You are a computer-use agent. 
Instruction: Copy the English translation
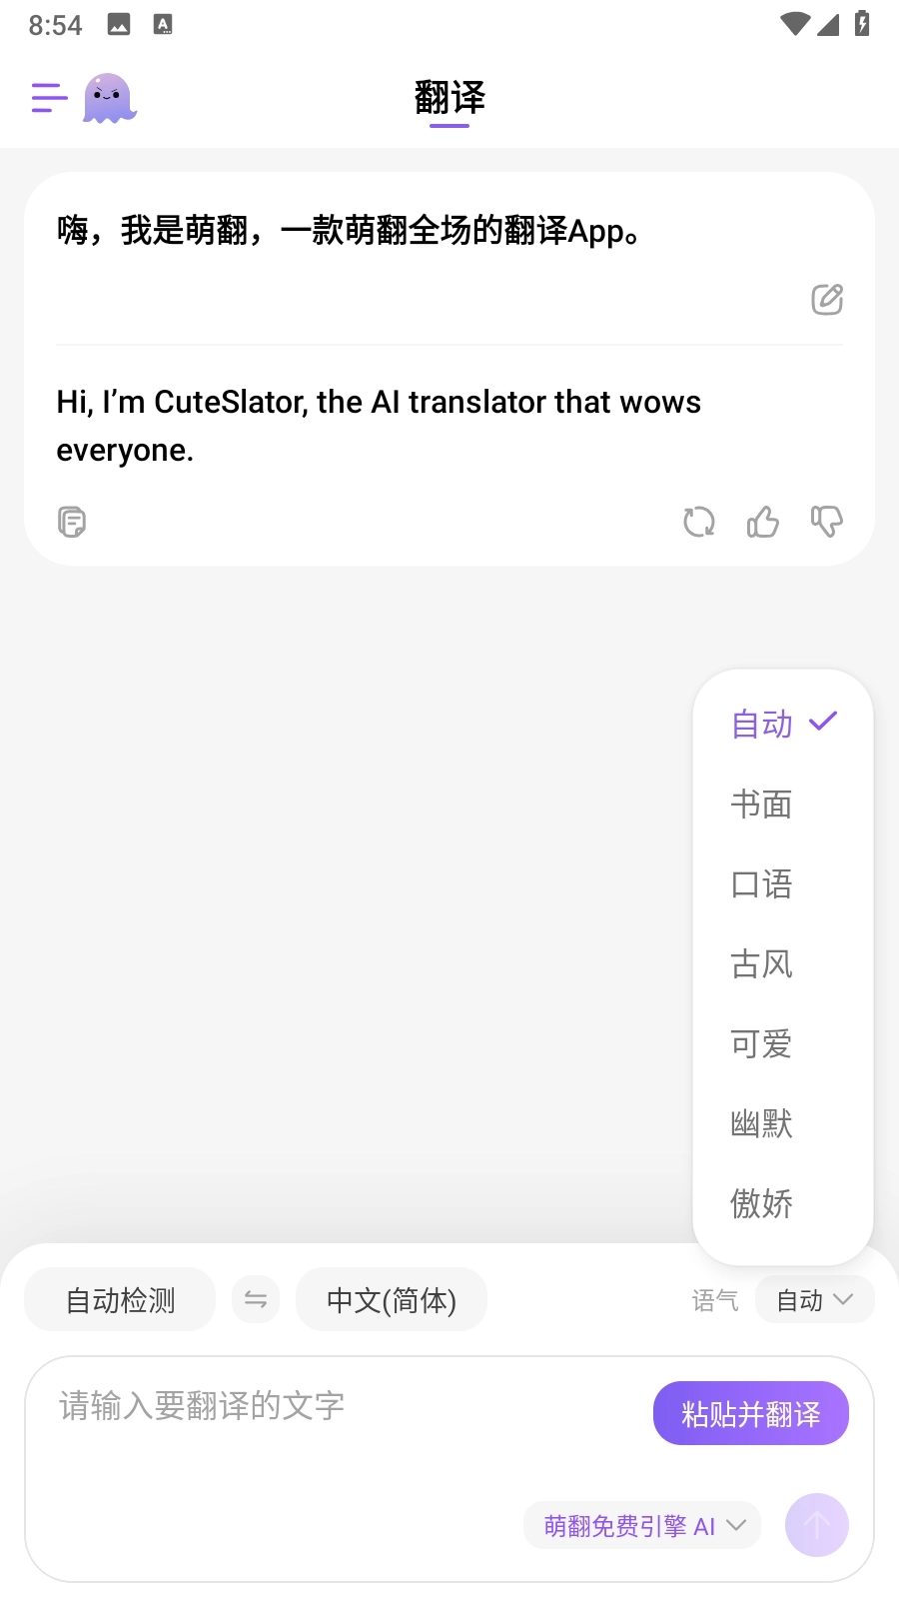[x=71, y=521]
